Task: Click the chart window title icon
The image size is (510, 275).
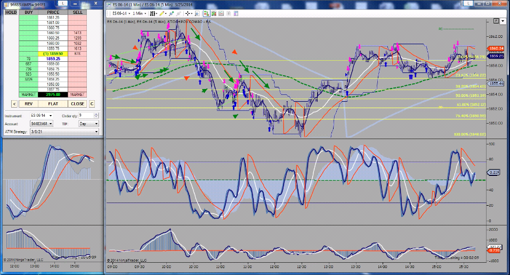Action: tap(109, 5)
